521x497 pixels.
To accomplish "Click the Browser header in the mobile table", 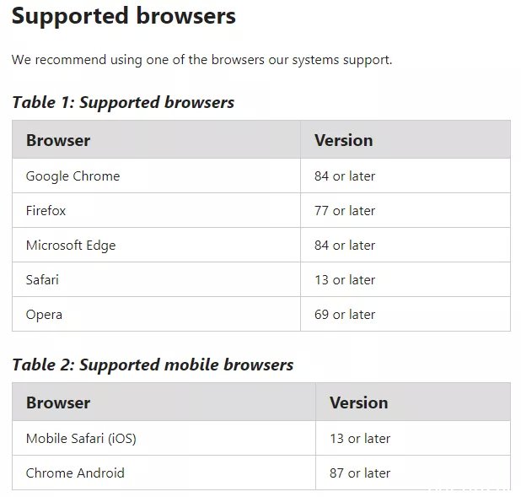I will click(164, 402).
